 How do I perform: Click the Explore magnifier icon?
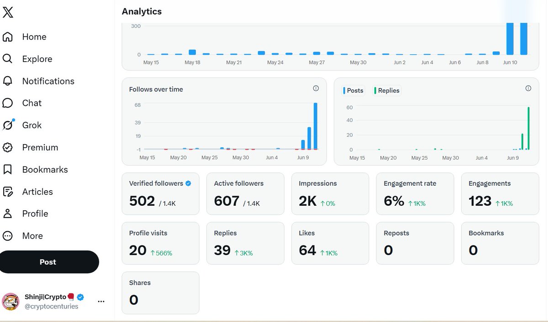(x=8, y=59)
